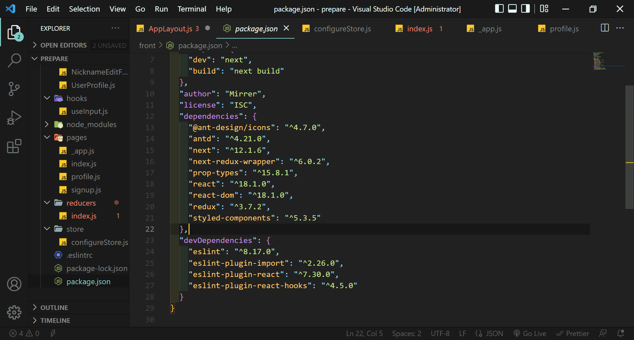The image size is (634, 340).
Task: Click Go Live in the status bar
Action: coord(530,333)
